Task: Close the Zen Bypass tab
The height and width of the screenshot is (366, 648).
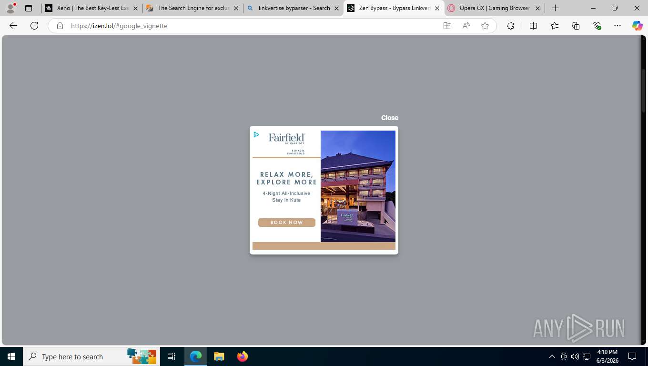Action: click(437, 8)
